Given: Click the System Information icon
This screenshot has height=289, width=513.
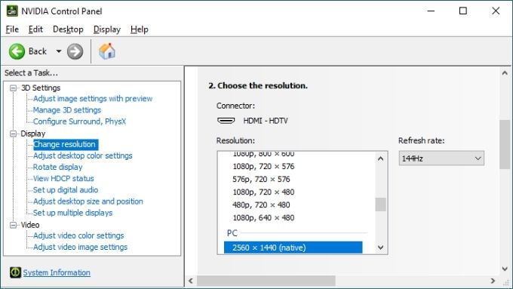Looking at the screenshot, I should point(15,272).
